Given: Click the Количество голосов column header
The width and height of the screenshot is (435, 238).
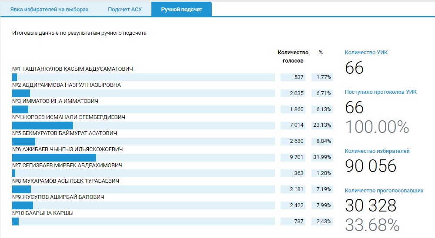Looking at the screenshot, I should click(x=293, y=56).
